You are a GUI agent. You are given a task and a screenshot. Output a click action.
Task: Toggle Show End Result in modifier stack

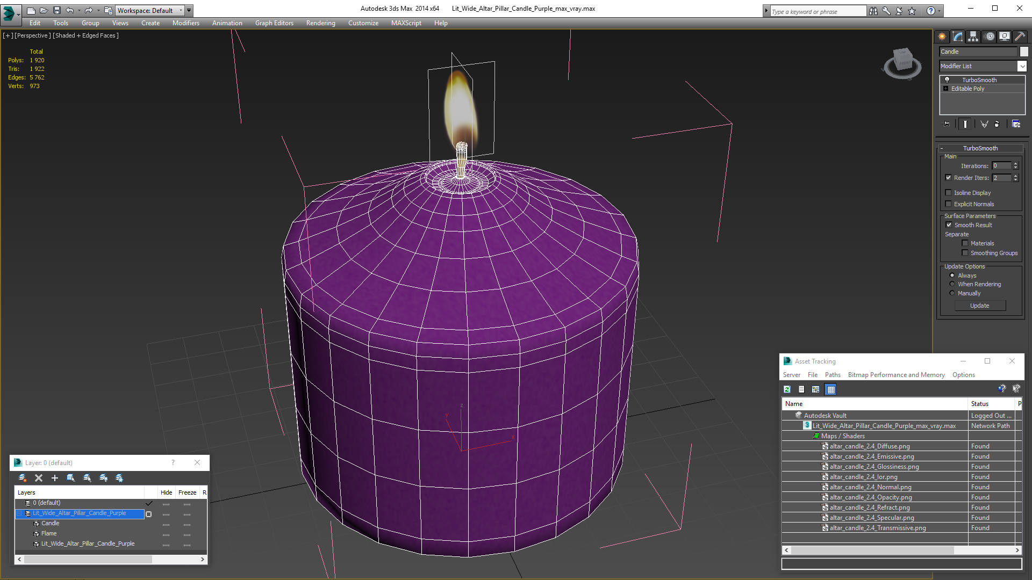[965, 124]
